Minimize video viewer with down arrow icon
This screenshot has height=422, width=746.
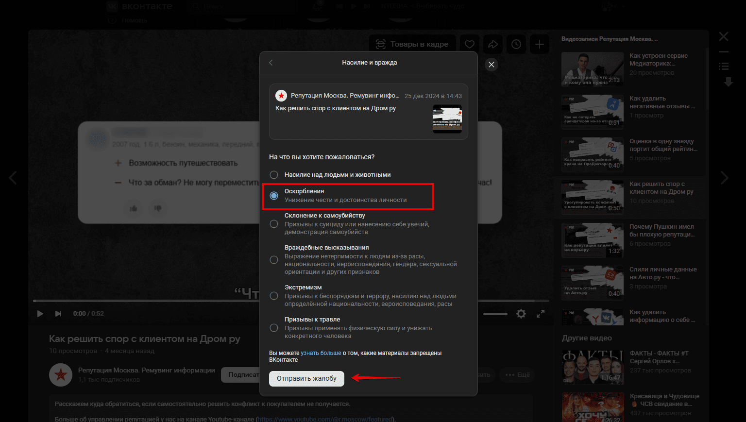[729, 82]
